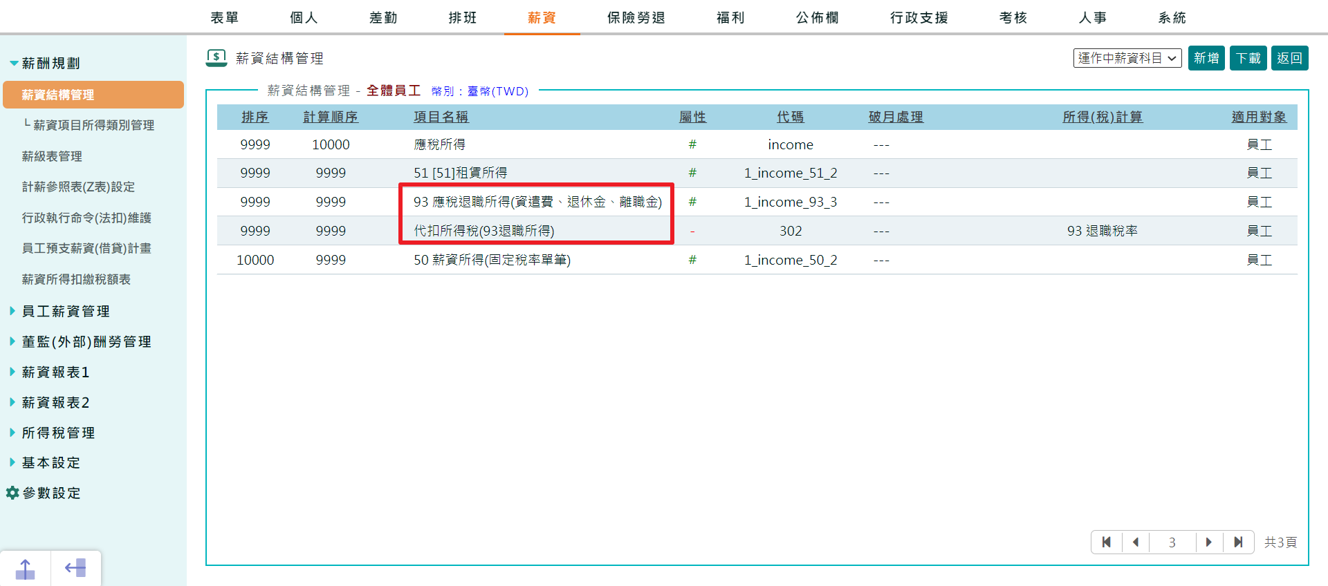Click the 應稅所得 item name
Screen dimensions: 1328x586
click(440, 144)
